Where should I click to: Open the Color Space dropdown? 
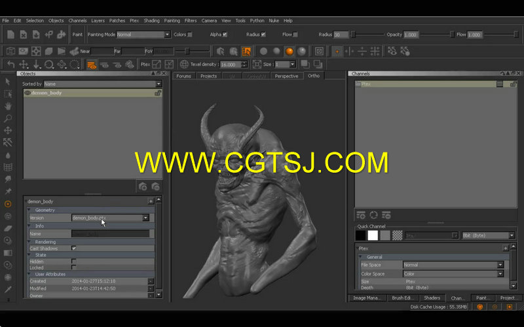click(x=453, y=274)
